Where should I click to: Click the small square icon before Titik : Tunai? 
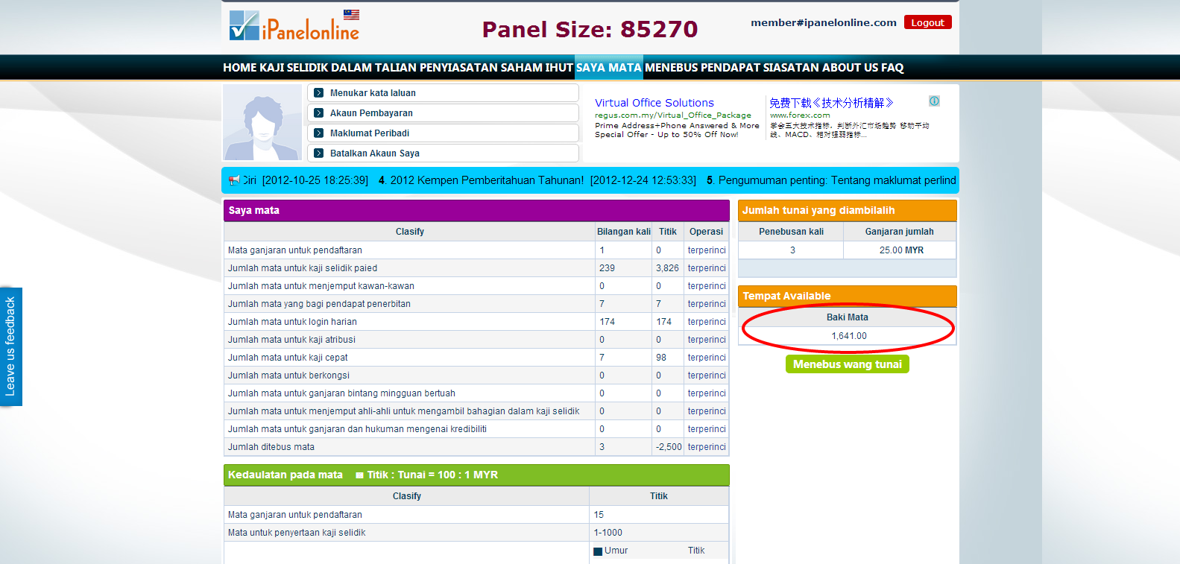pos(360,475)
